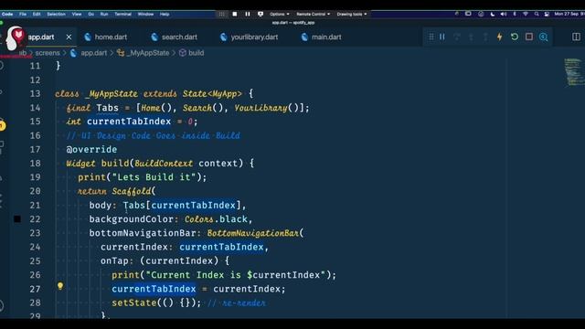Click currentTabIndex on line 15
Screen dimensions: 585x329
(x=129, y=122)
